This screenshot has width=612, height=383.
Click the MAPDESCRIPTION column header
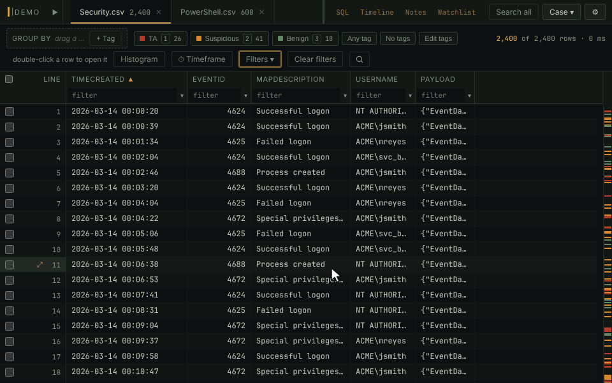pos(290,79)
